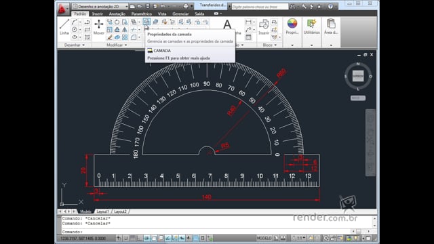Open the Área de transferência panel
This screenshot has height=244, width=434.
pos(331,27)
